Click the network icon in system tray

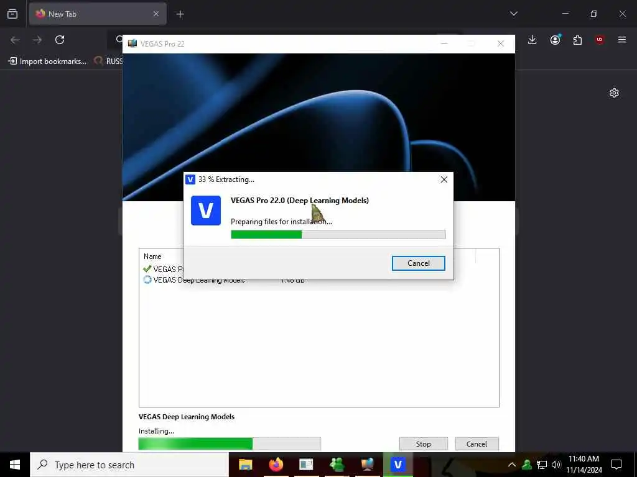click(x=542, y=465)
